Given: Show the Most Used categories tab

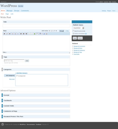Looking at the screenshot, I should 12,79.
